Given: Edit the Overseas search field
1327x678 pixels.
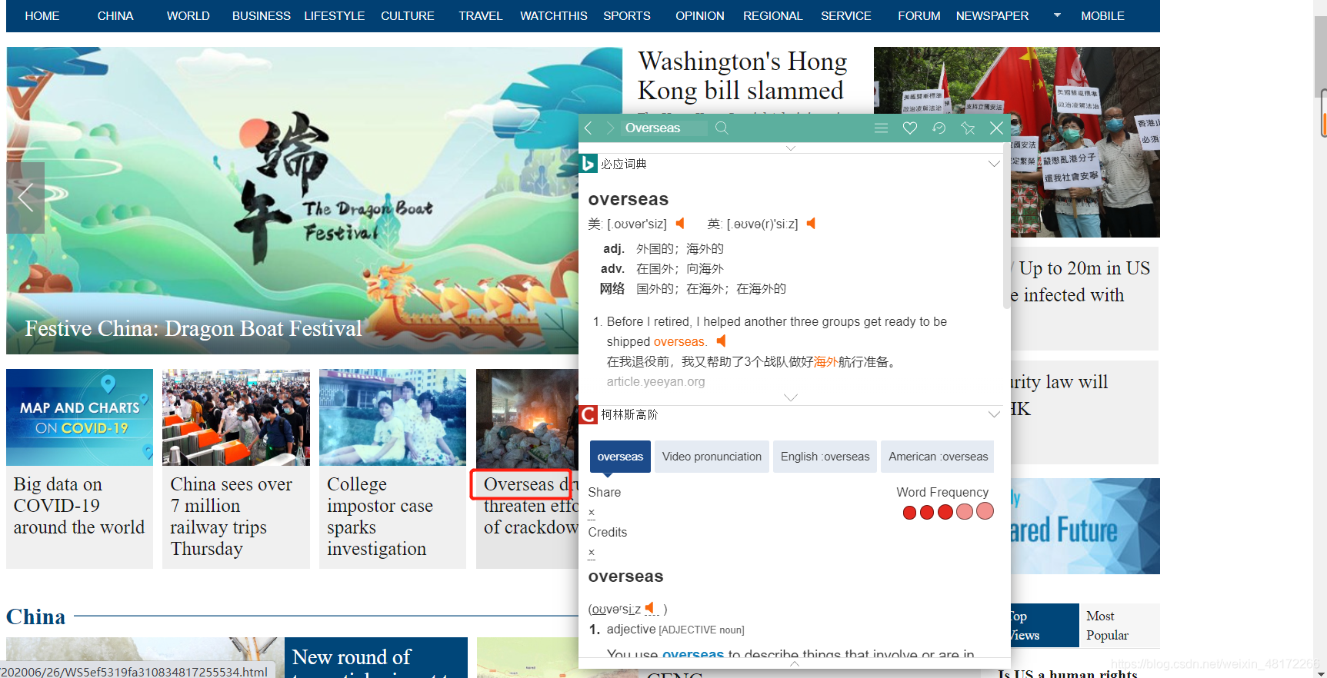Looking at the screenshot, I should (x=665, y=128).
